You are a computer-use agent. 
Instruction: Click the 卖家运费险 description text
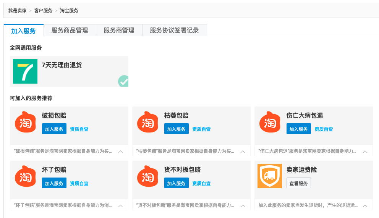[308, 206]
